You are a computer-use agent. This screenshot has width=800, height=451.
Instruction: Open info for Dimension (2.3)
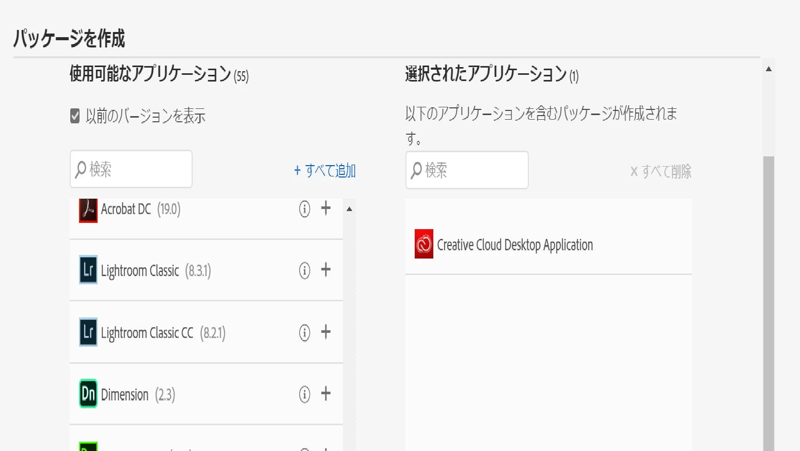coord(305,394)
